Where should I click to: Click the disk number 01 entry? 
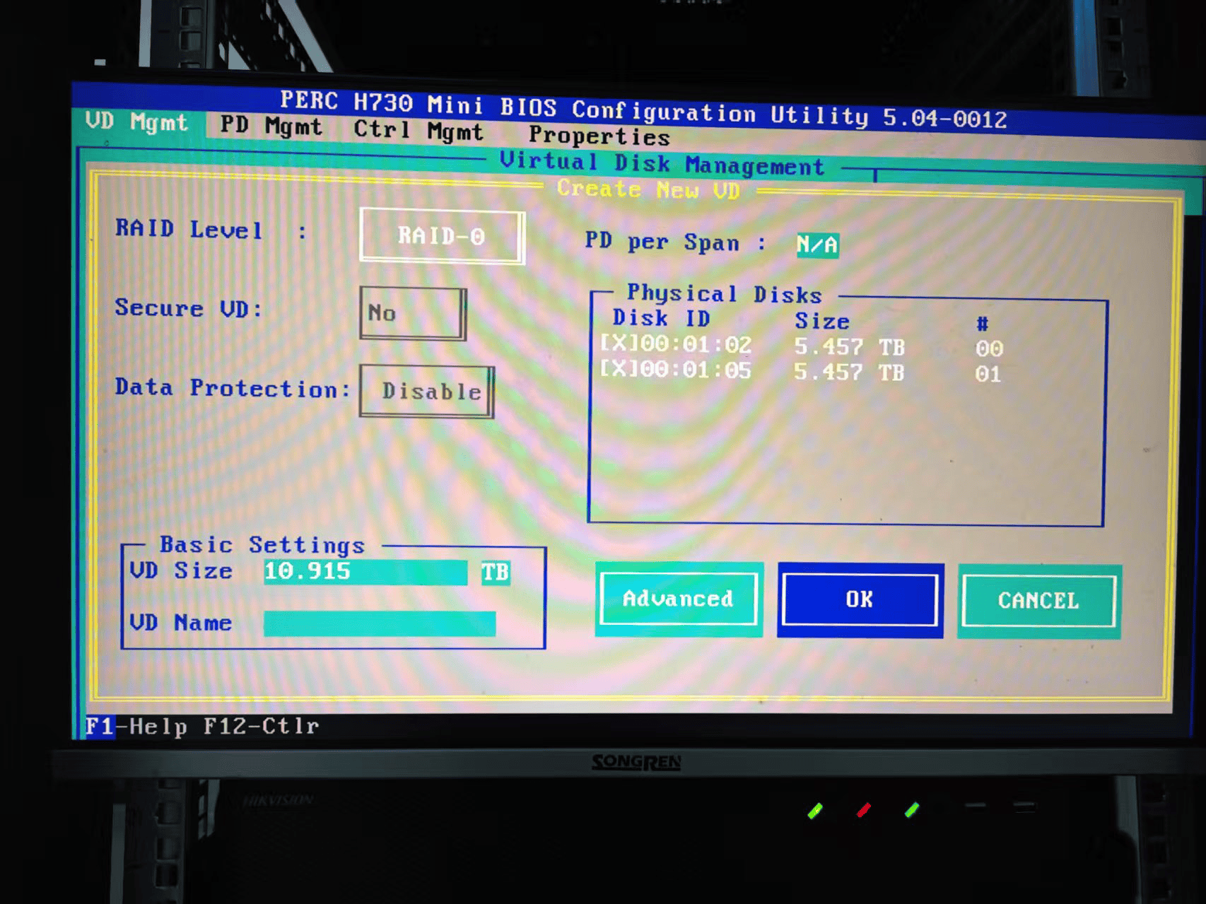click(988, 374)
